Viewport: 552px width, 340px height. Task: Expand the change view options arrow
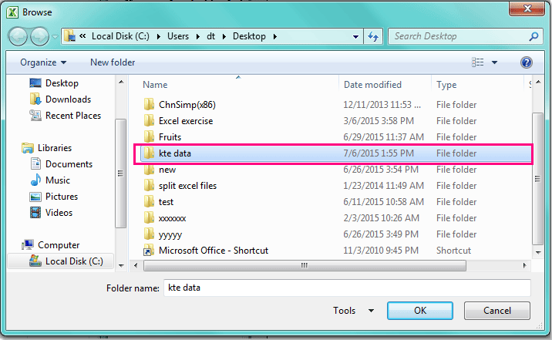click(x=494, y=62)
